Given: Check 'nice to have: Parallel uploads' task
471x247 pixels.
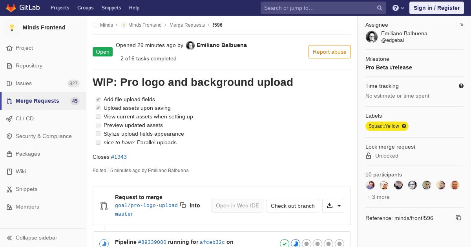Looking at the screenshot, I should [98, 142].
